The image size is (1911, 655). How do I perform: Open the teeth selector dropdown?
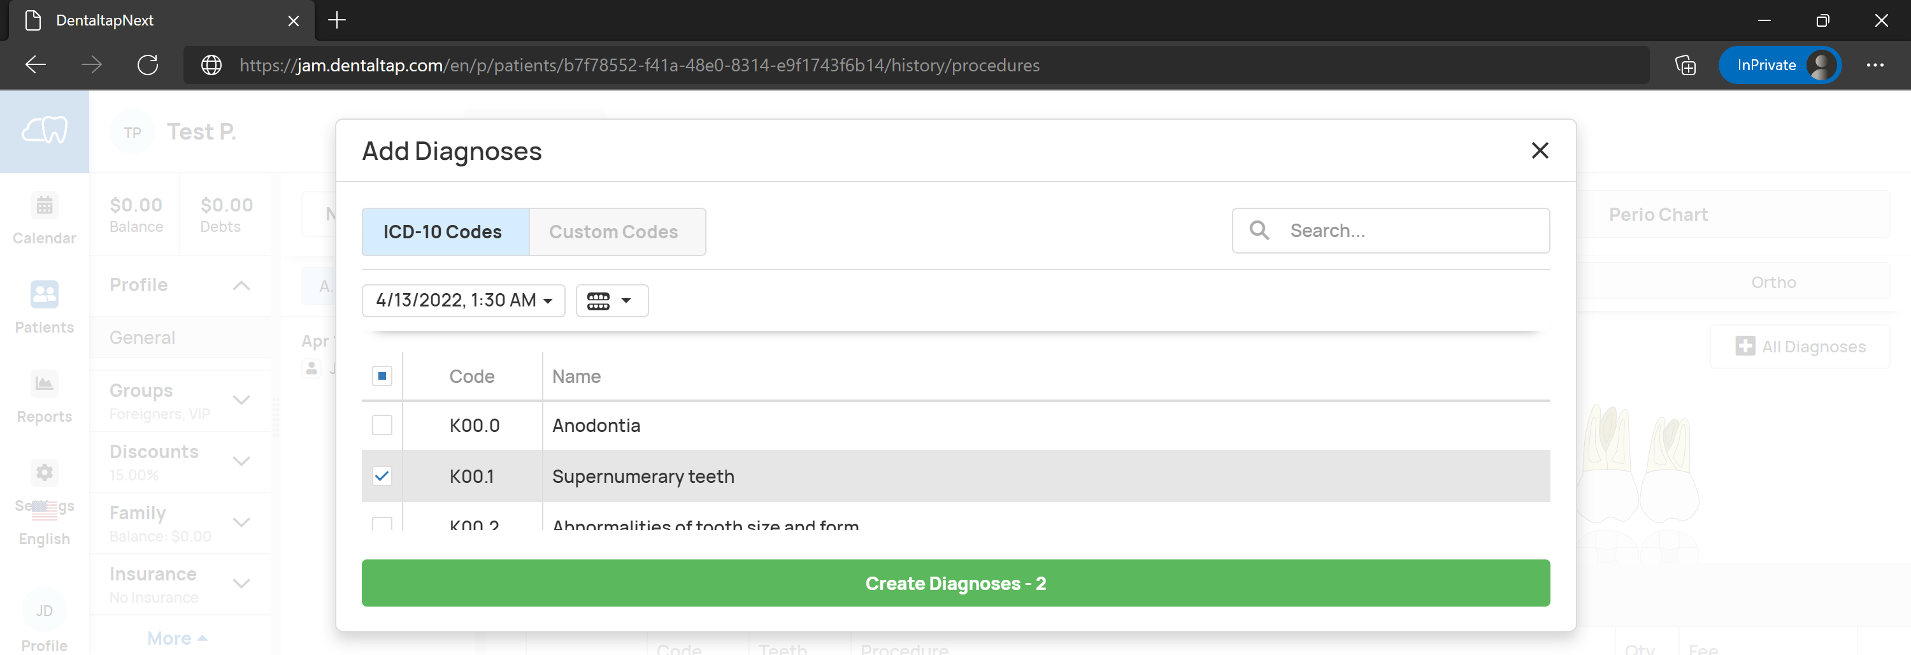tap(612, 301)
